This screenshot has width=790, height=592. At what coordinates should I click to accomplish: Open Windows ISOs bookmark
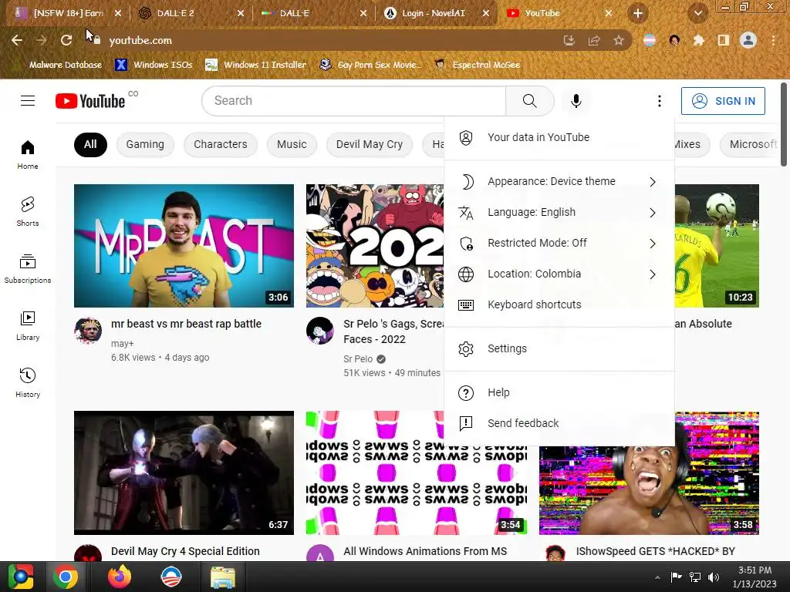[x=154, y=65]
